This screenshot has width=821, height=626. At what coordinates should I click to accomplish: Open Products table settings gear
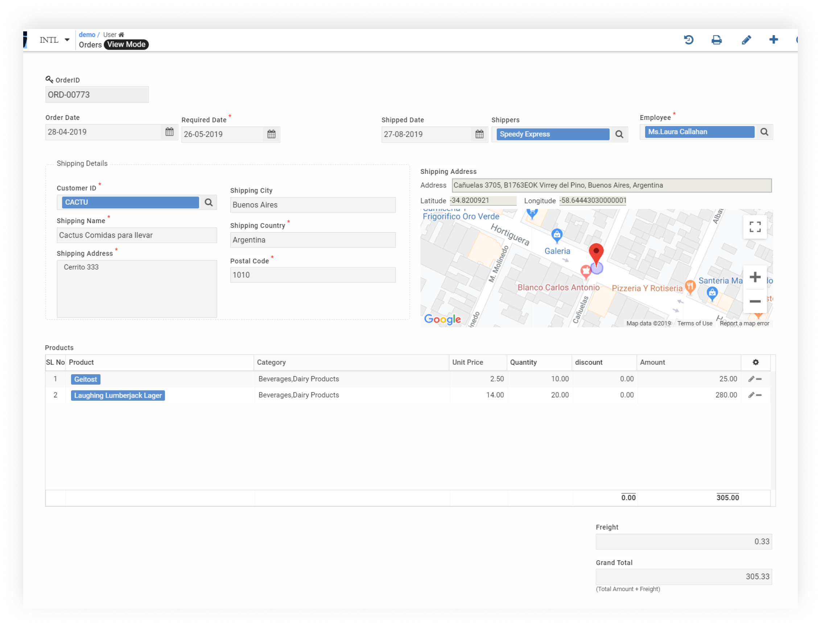756,363
